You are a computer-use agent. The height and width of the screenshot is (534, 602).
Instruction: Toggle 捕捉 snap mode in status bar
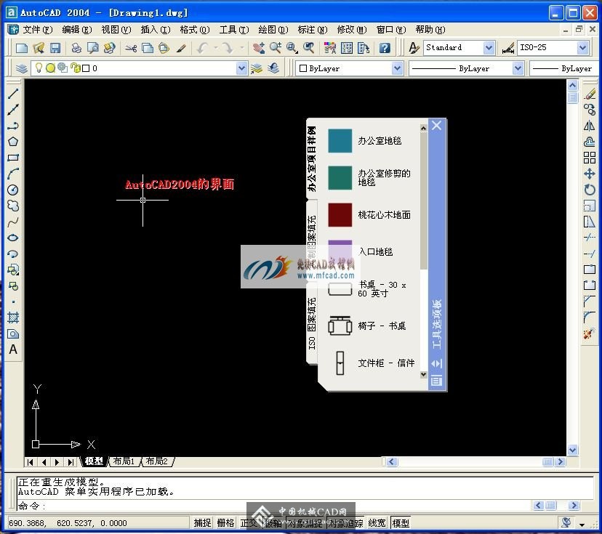point(202,523)
